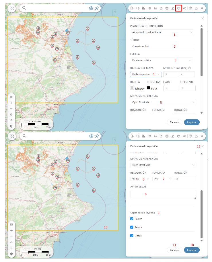Open the Escala automática dropdown
Viewport: 212px width, 262px height.
(162, 60)
